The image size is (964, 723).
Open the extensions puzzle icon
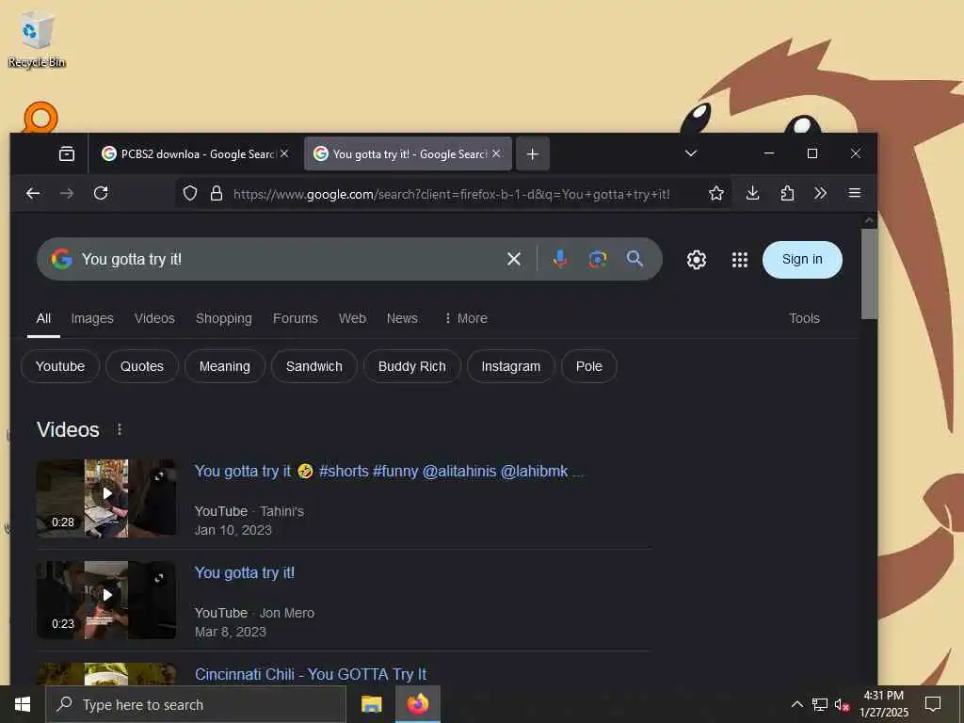pyautogui.click(x=787, y=194)
